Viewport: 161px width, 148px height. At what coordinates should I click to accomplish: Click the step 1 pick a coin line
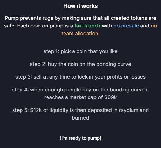[80, 51]
